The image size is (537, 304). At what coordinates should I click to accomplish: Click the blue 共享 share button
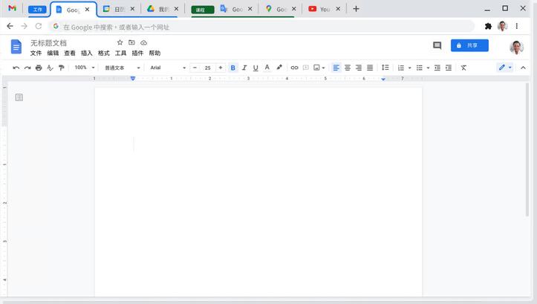coord(469,45)
